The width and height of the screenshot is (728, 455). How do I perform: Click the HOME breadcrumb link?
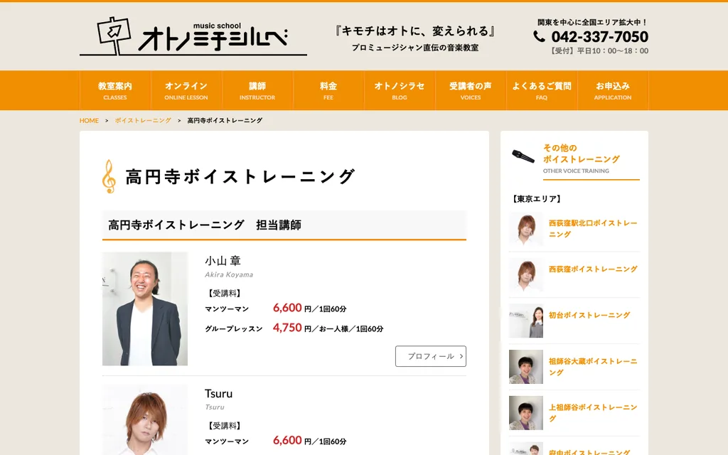click(89, 120)
